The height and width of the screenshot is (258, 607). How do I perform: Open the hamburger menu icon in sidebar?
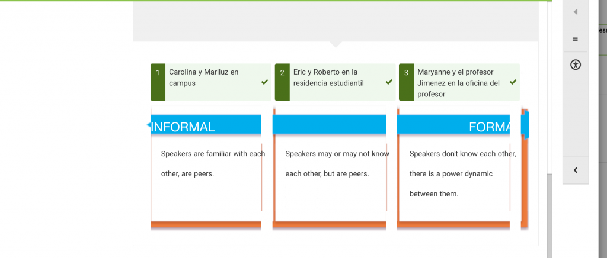point(575,39)
